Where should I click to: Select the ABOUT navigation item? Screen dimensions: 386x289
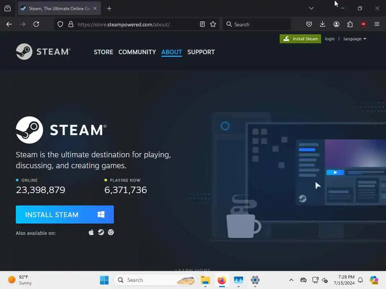click(x=172, y=52)
